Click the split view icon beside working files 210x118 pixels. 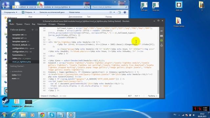pos(36,30)
